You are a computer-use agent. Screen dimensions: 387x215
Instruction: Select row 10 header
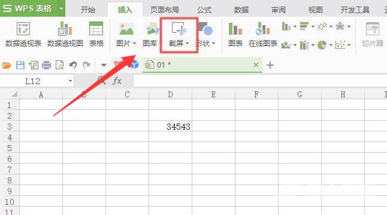10,202
